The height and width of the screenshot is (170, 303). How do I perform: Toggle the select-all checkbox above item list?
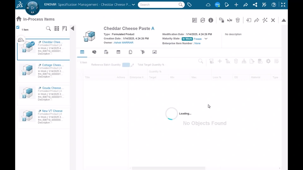pos(18,27)
